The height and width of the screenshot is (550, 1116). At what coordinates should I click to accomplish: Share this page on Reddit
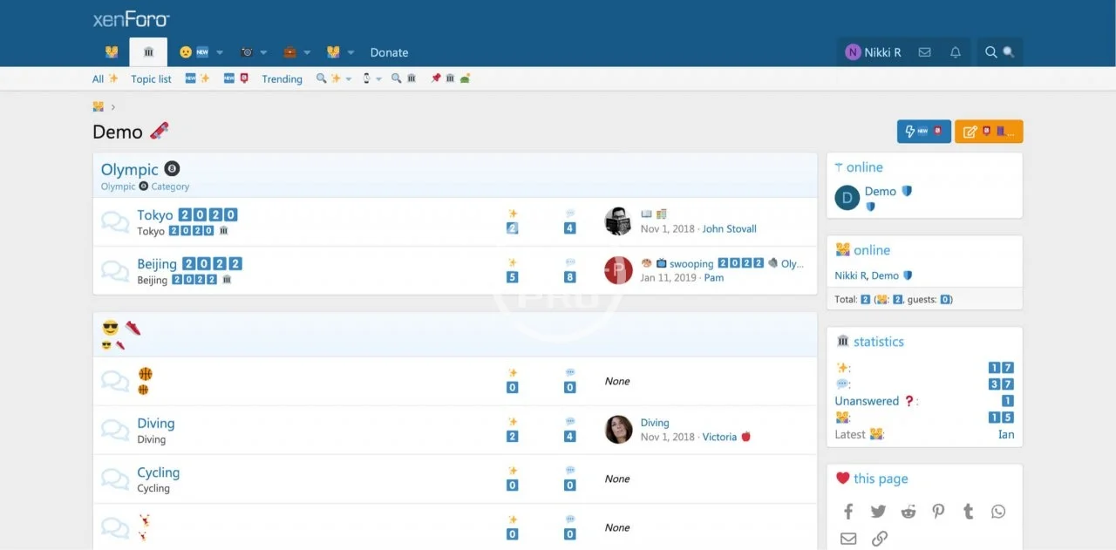point(908,512)
